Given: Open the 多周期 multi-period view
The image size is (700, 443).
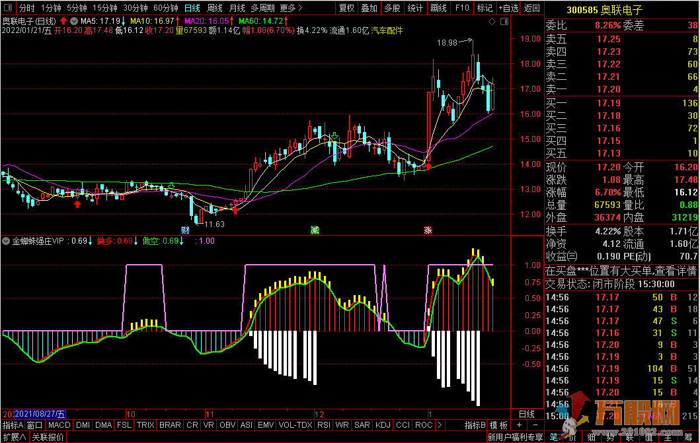Looking at the screenshot, I should (x=262, y=8).
